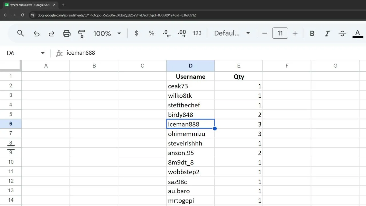Select the cell containing mrtogepi

coord(190,200)
